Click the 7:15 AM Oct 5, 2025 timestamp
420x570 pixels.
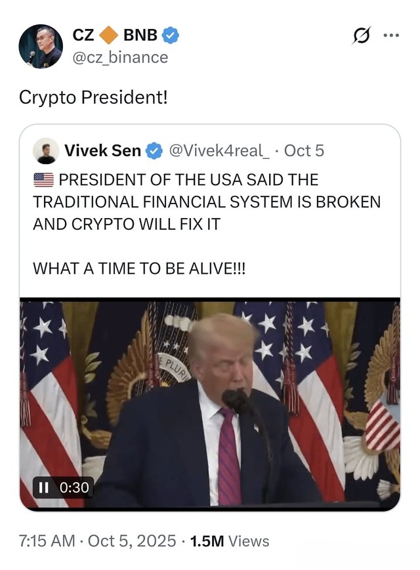(97, 541)
